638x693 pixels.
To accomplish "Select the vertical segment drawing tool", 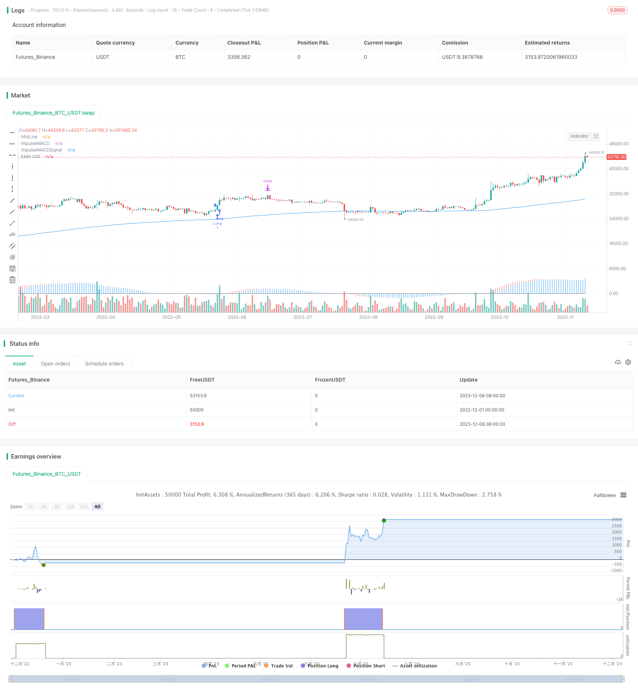I will 12,189.
